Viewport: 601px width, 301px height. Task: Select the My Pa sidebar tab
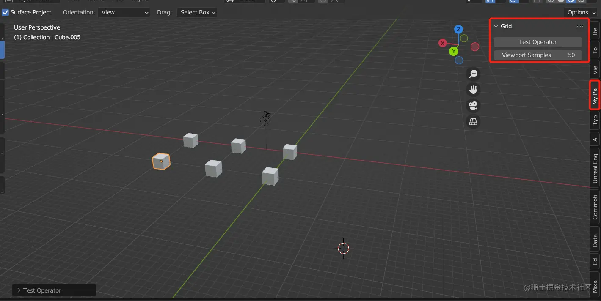(595, 96)
